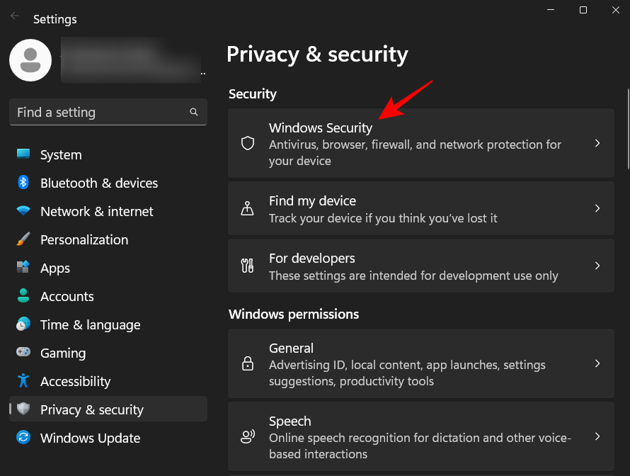The image size is (630, 476).
Task: Select Privacy & security in the sidebar
Action: (92, 409)
